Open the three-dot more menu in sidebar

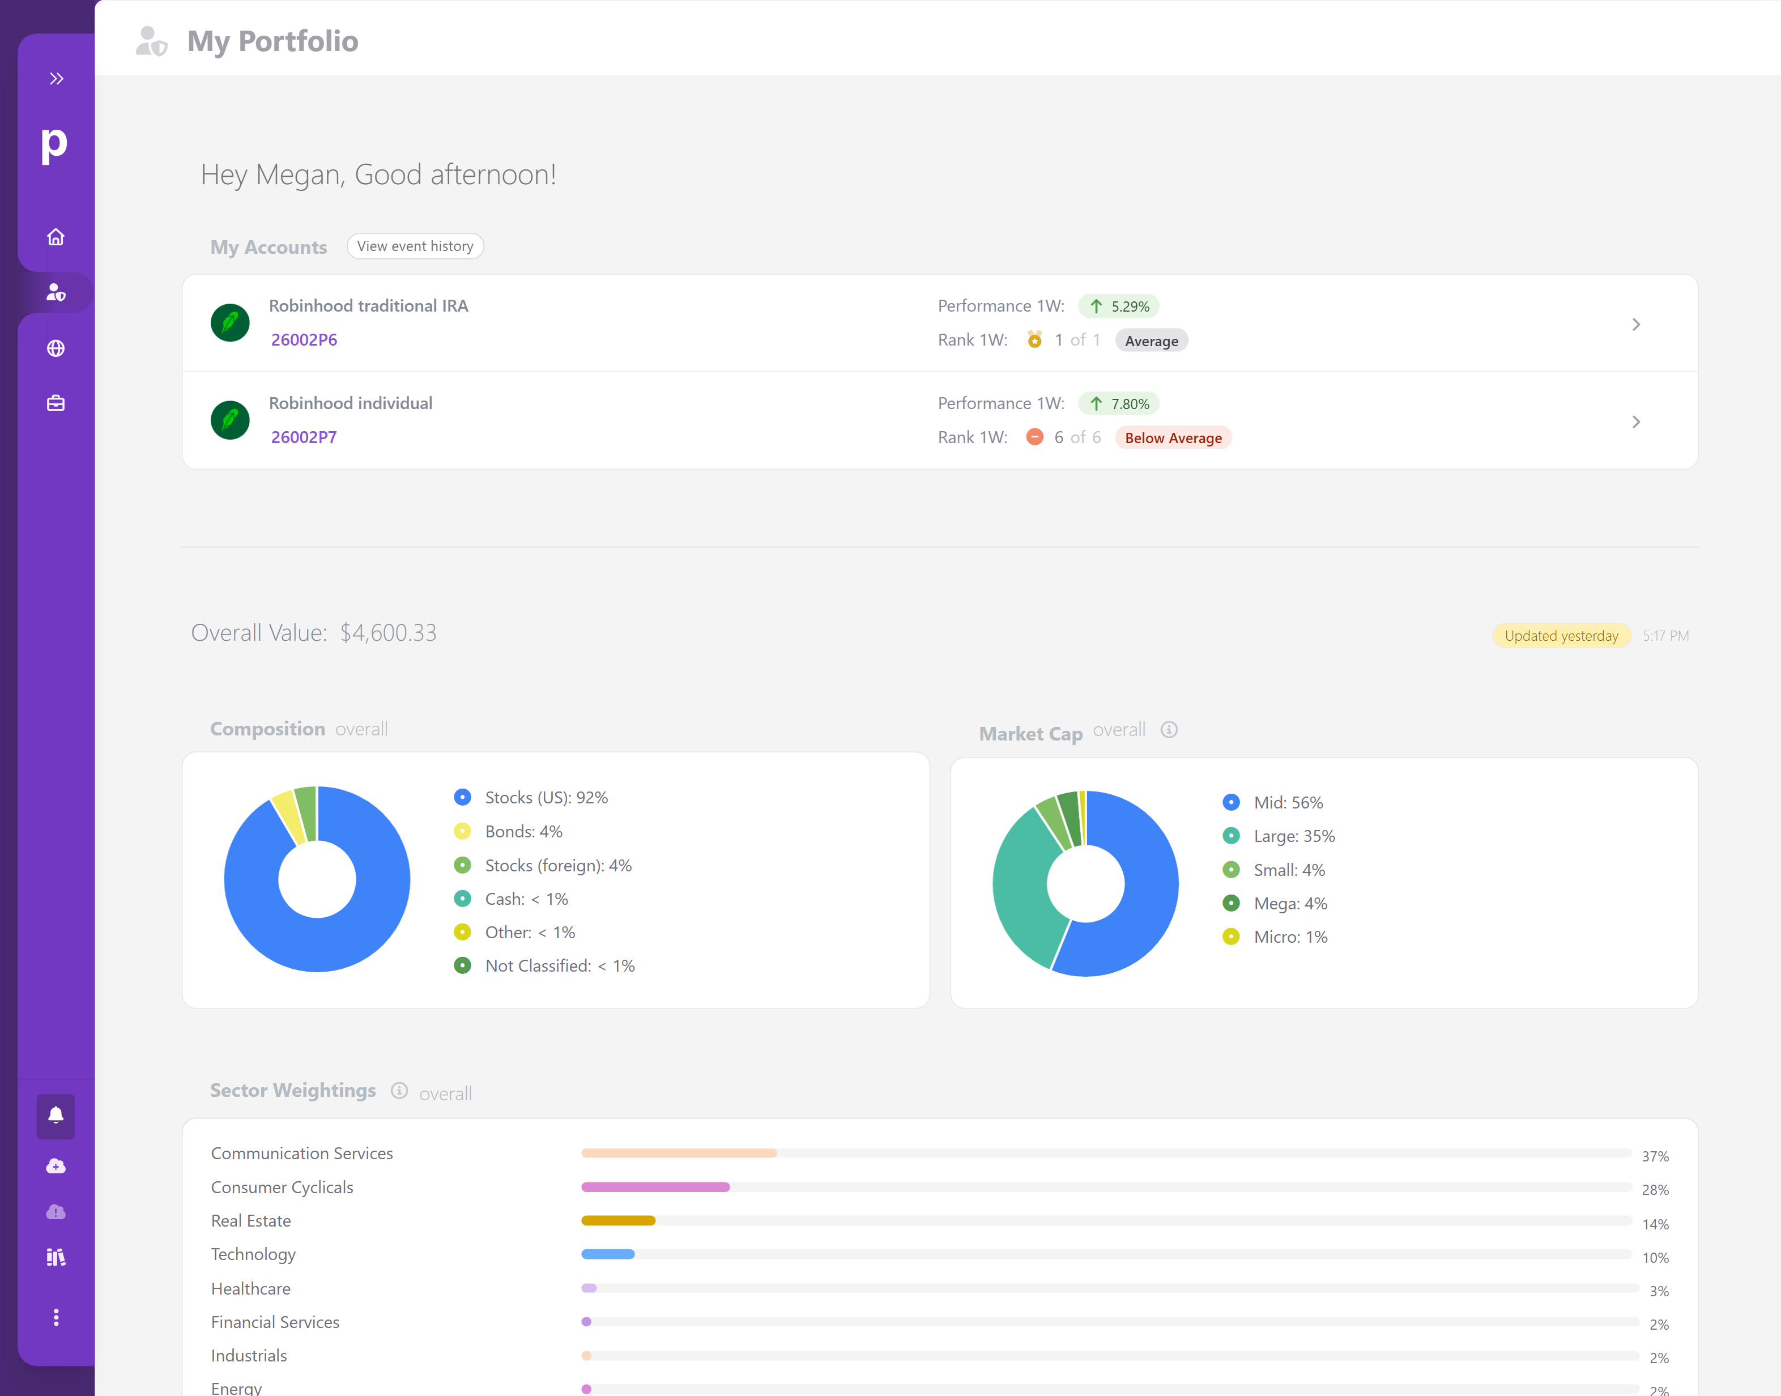pyautogui.click(x=55, y=1317)
